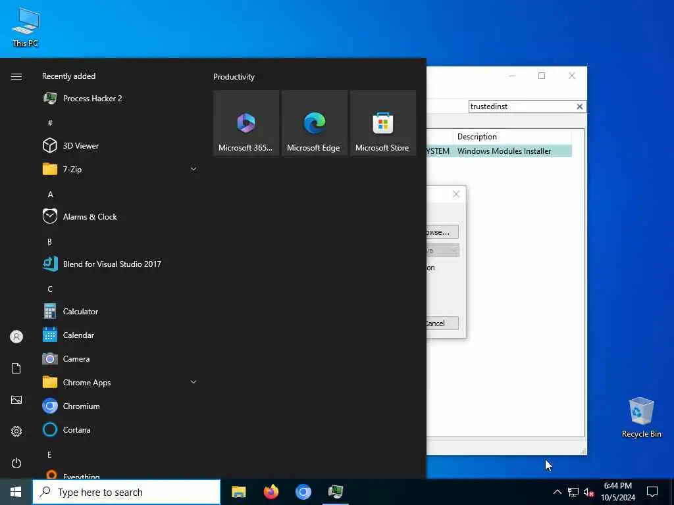
Task: Open Calculator app
Action: [x=120, y=311]
